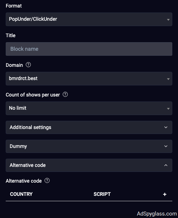Expand the Dummy section
The image size is (178, 218).
click(89, 146)
